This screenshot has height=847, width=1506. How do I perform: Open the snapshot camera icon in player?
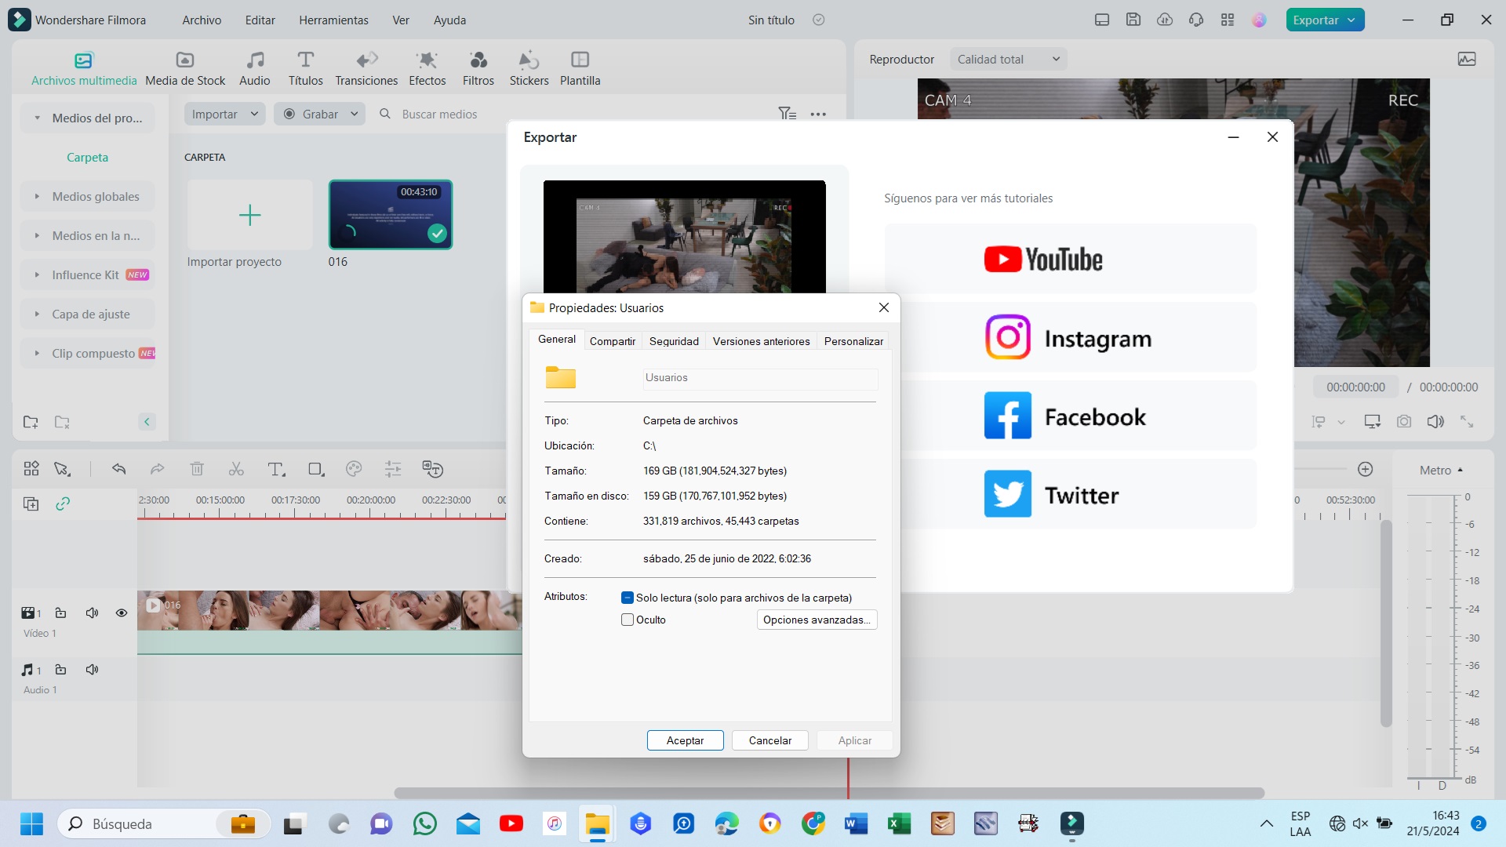pos(1404,421)
